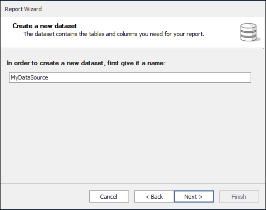
Task: Click the 'Create a new dataset' heading
Action: pos(45,26)
